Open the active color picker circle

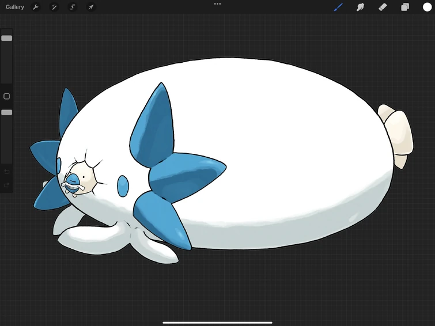point(427,7)
